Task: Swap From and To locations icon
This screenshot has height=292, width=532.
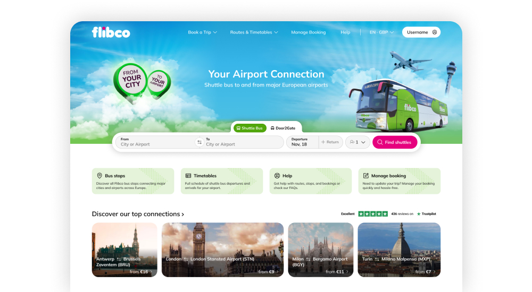Action: 199,142
